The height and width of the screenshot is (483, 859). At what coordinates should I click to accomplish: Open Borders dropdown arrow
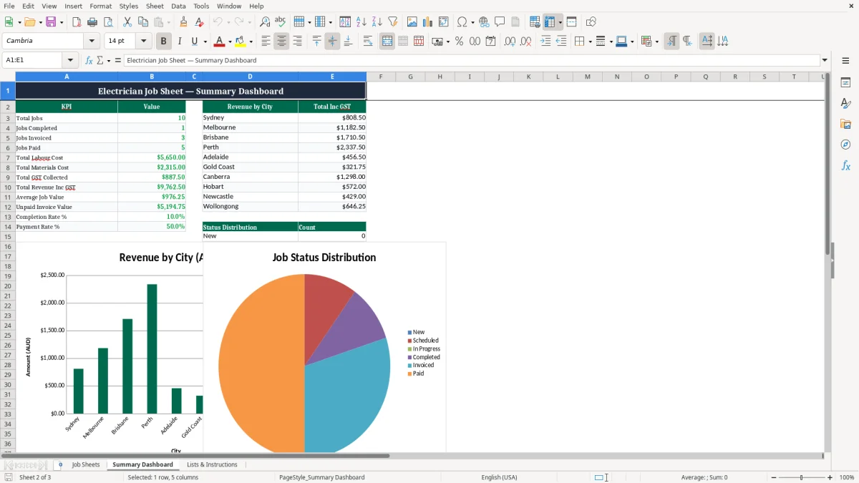point(590,42)
